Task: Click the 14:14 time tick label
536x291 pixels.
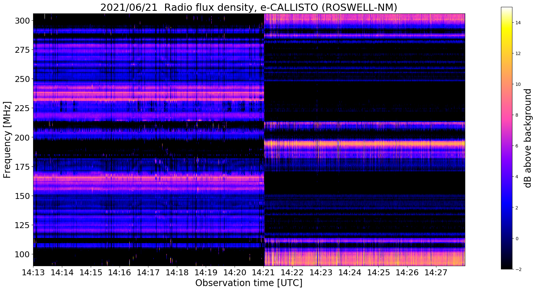Action: tap(62, 272)
